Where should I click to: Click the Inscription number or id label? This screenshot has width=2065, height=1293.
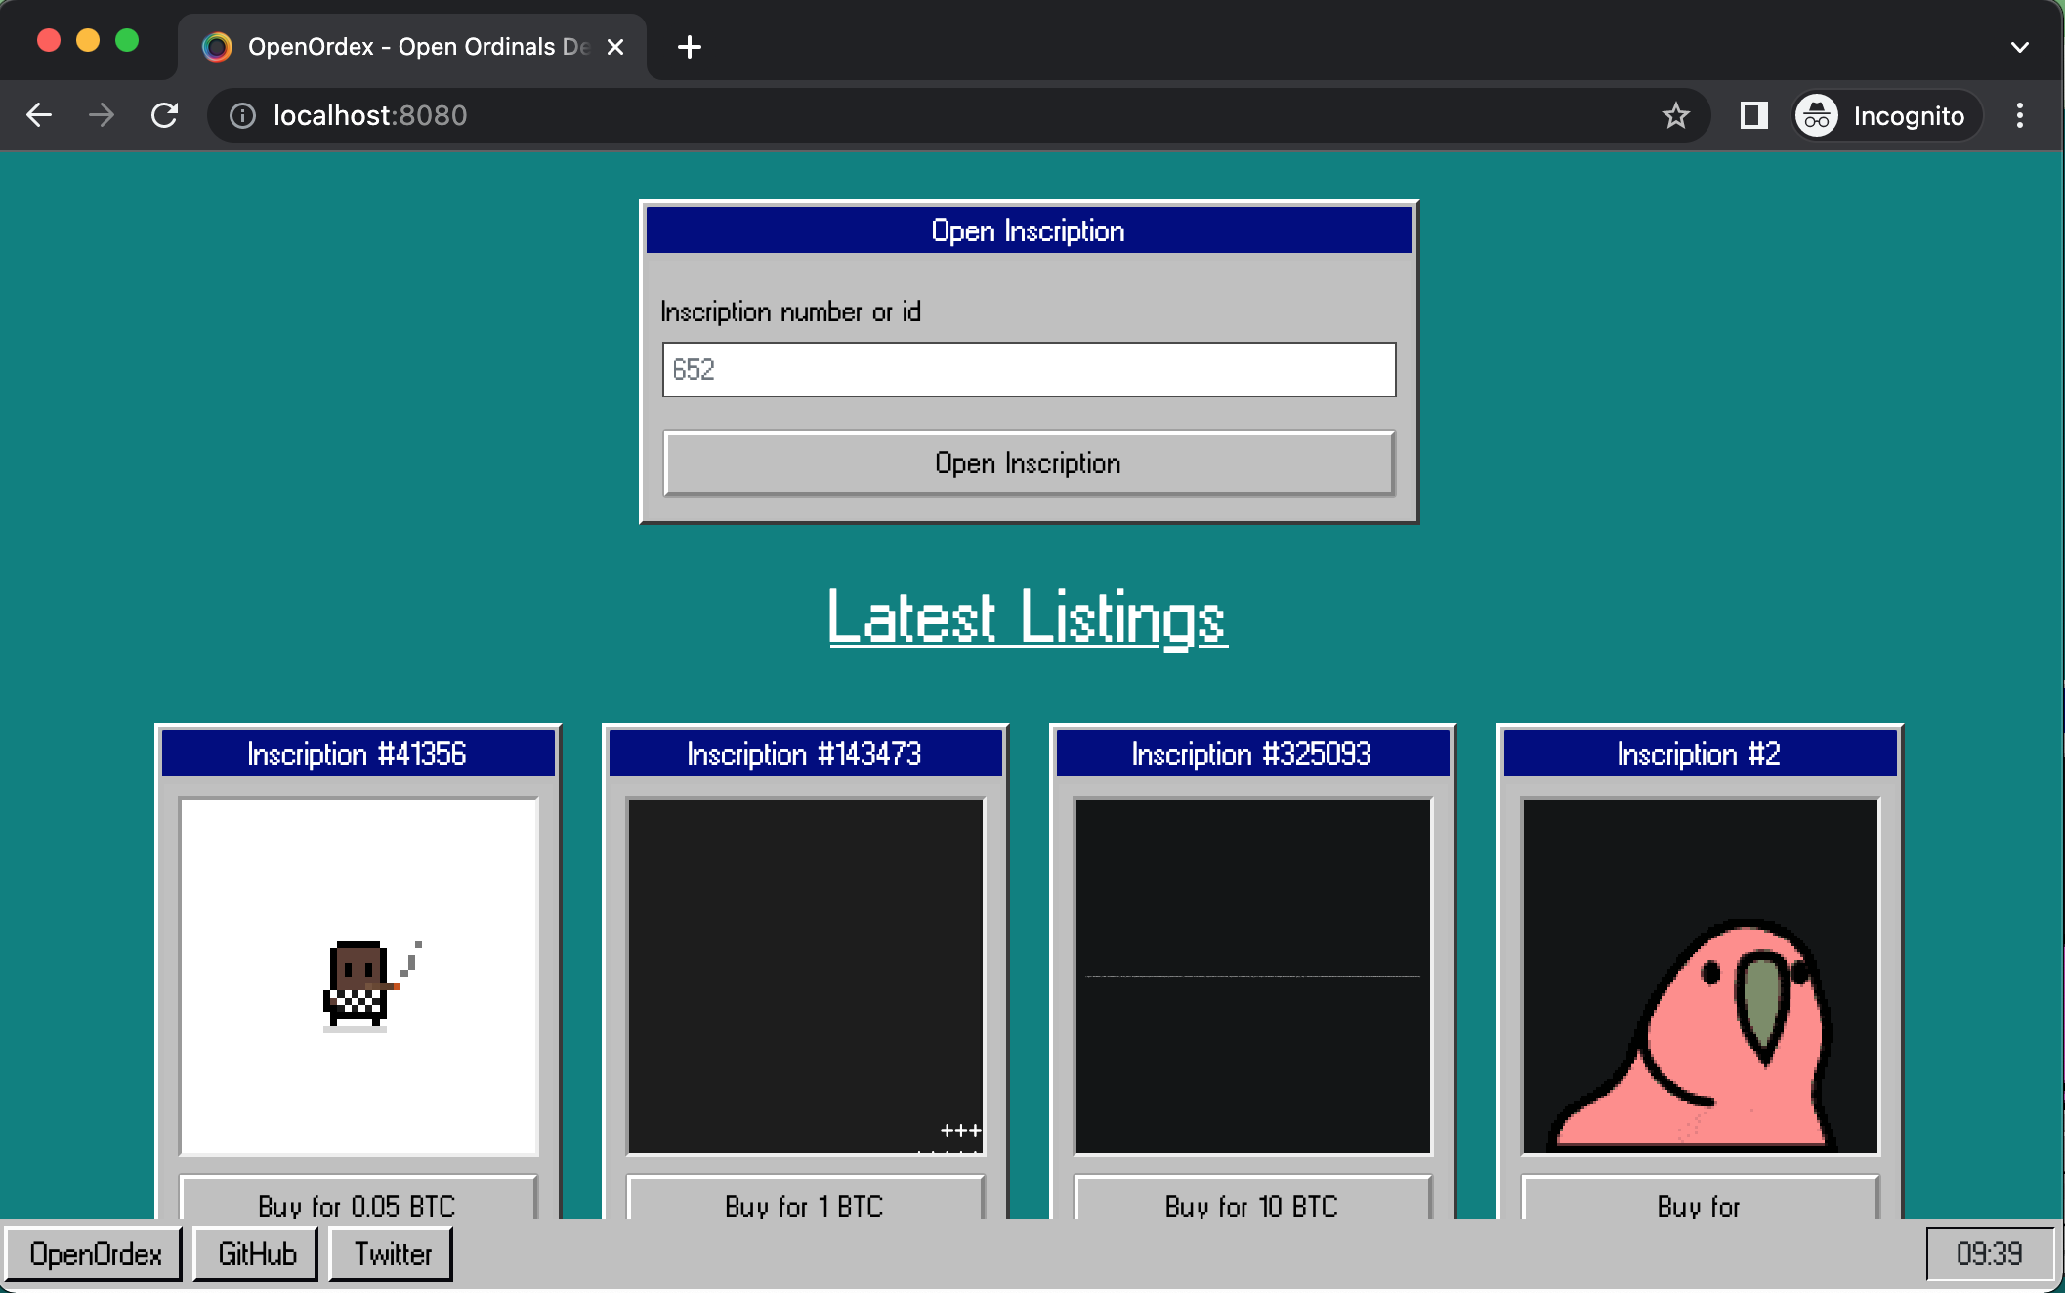[790, 313]
